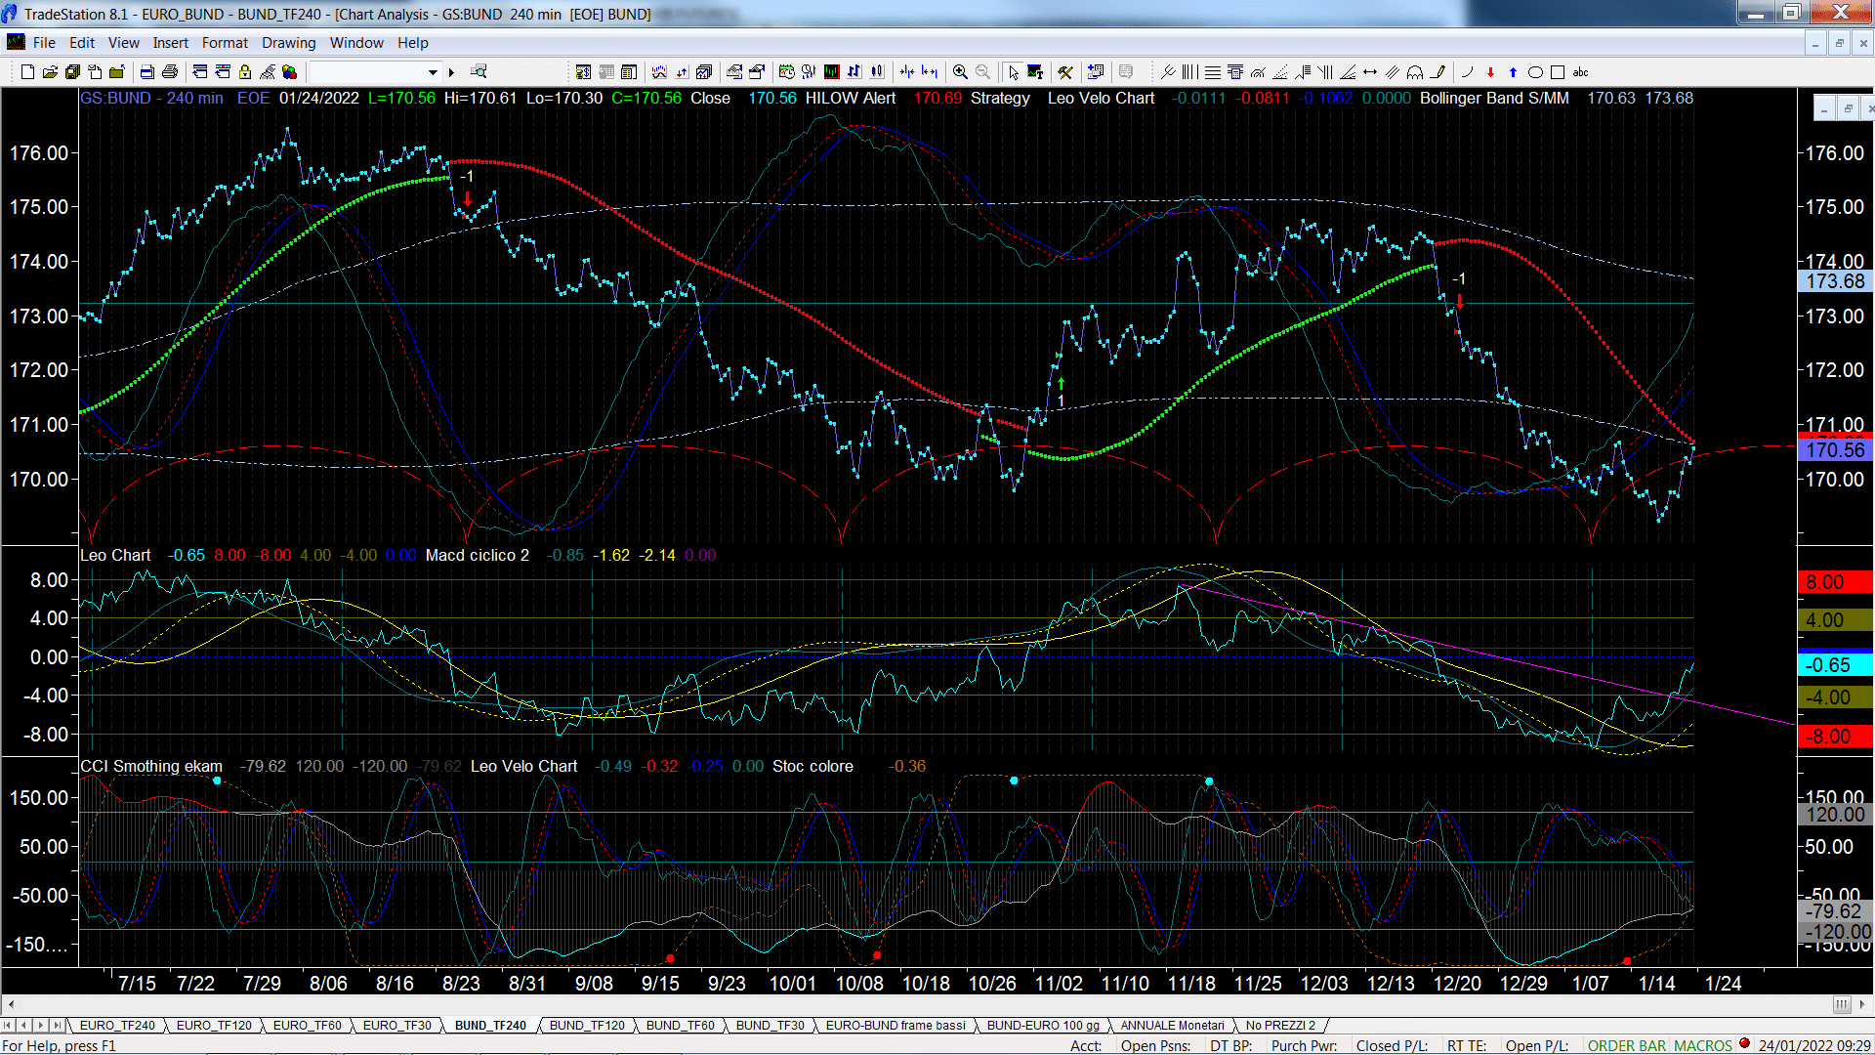Viewport: 1875px width, 1055px height.
Task: Open the symbol combo box dropdown arrow
Action: tap(434, 72)
